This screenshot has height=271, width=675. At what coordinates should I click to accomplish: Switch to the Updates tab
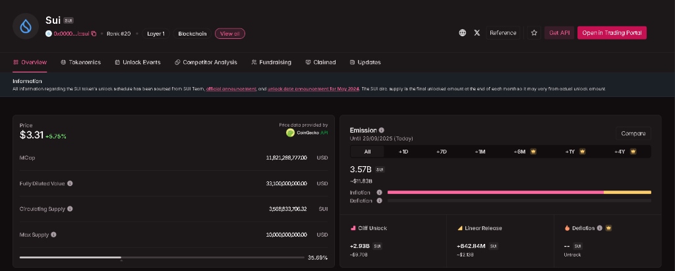[365, 62]
